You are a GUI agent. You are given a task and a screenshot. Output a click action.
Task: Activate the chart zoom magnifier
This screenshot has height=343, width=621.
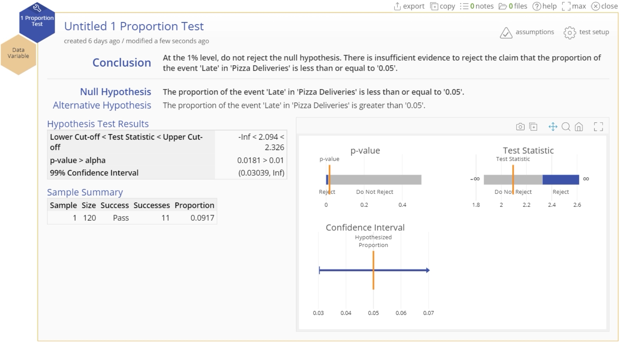(x=566, y=127)
